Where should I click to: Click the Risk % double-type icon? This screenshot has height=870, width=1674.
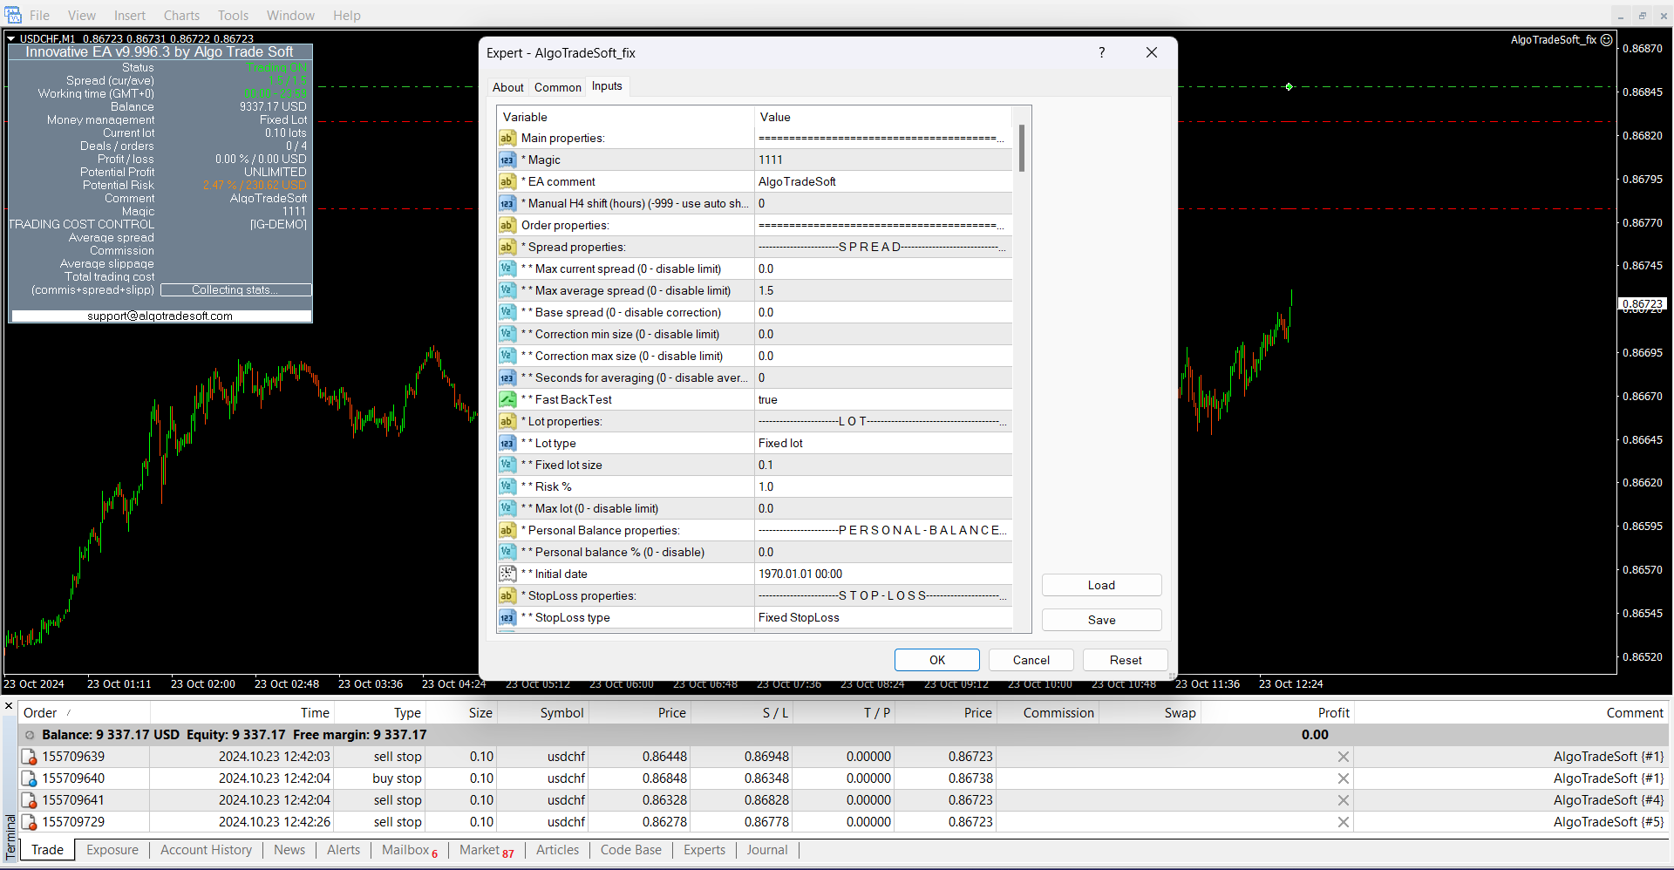(507, 487)
